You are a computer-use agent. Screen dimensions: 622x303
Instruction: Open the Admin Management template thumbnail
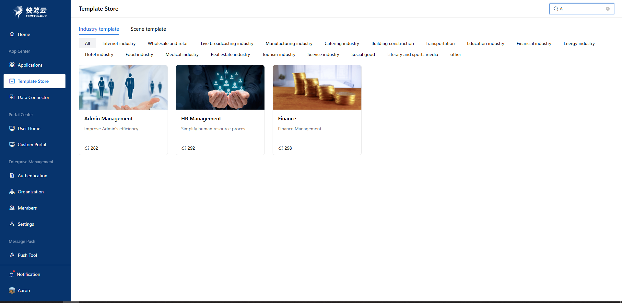pos(123,87)
